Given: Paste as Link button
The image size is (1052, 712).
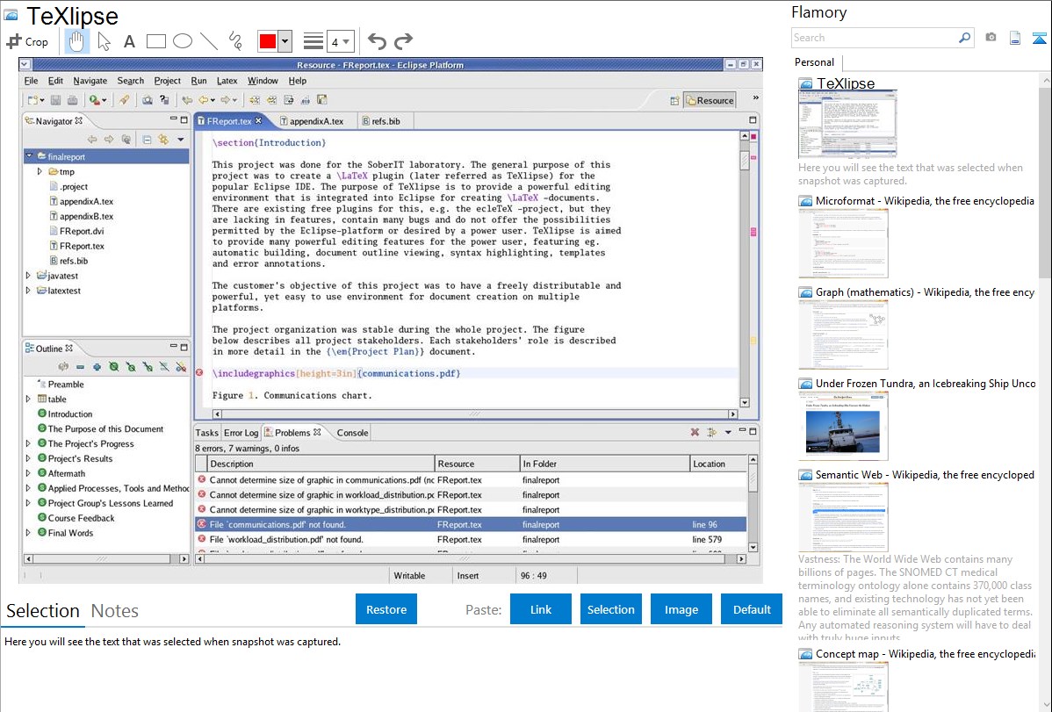Looking at the screenshot, I should [x=541, y=609].
